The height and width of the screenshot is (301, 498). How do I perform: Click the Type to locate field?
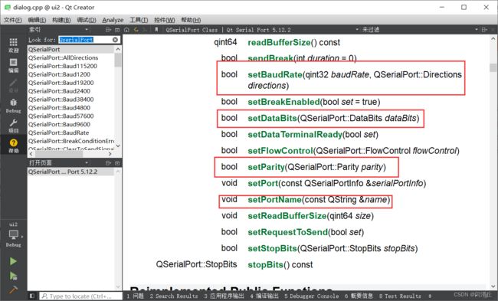tap(80, 296)
